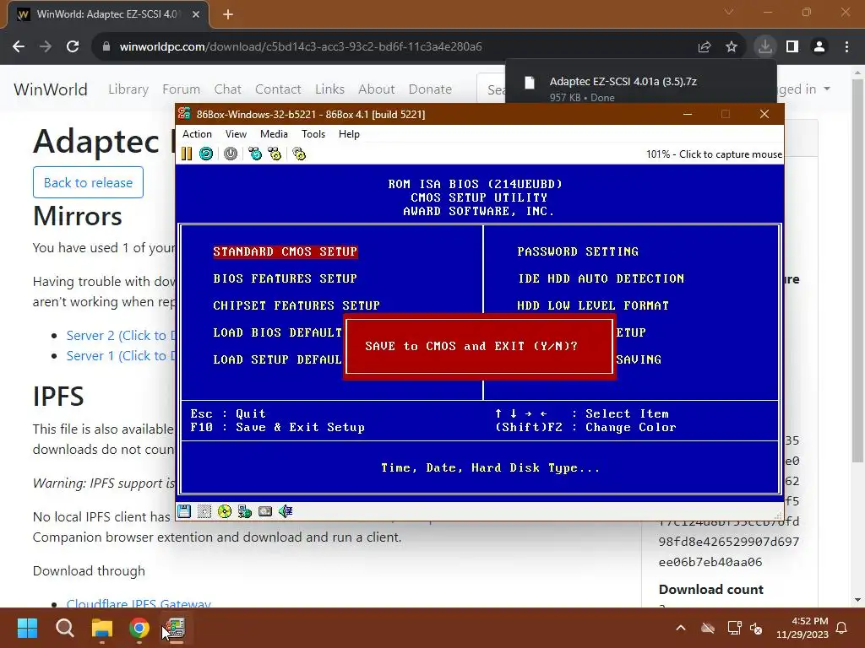Click 'SAVE to CMOS and EXIT (Y/N)?' prompt
Viewport: 865px width, 648px height.
(471, 346)
